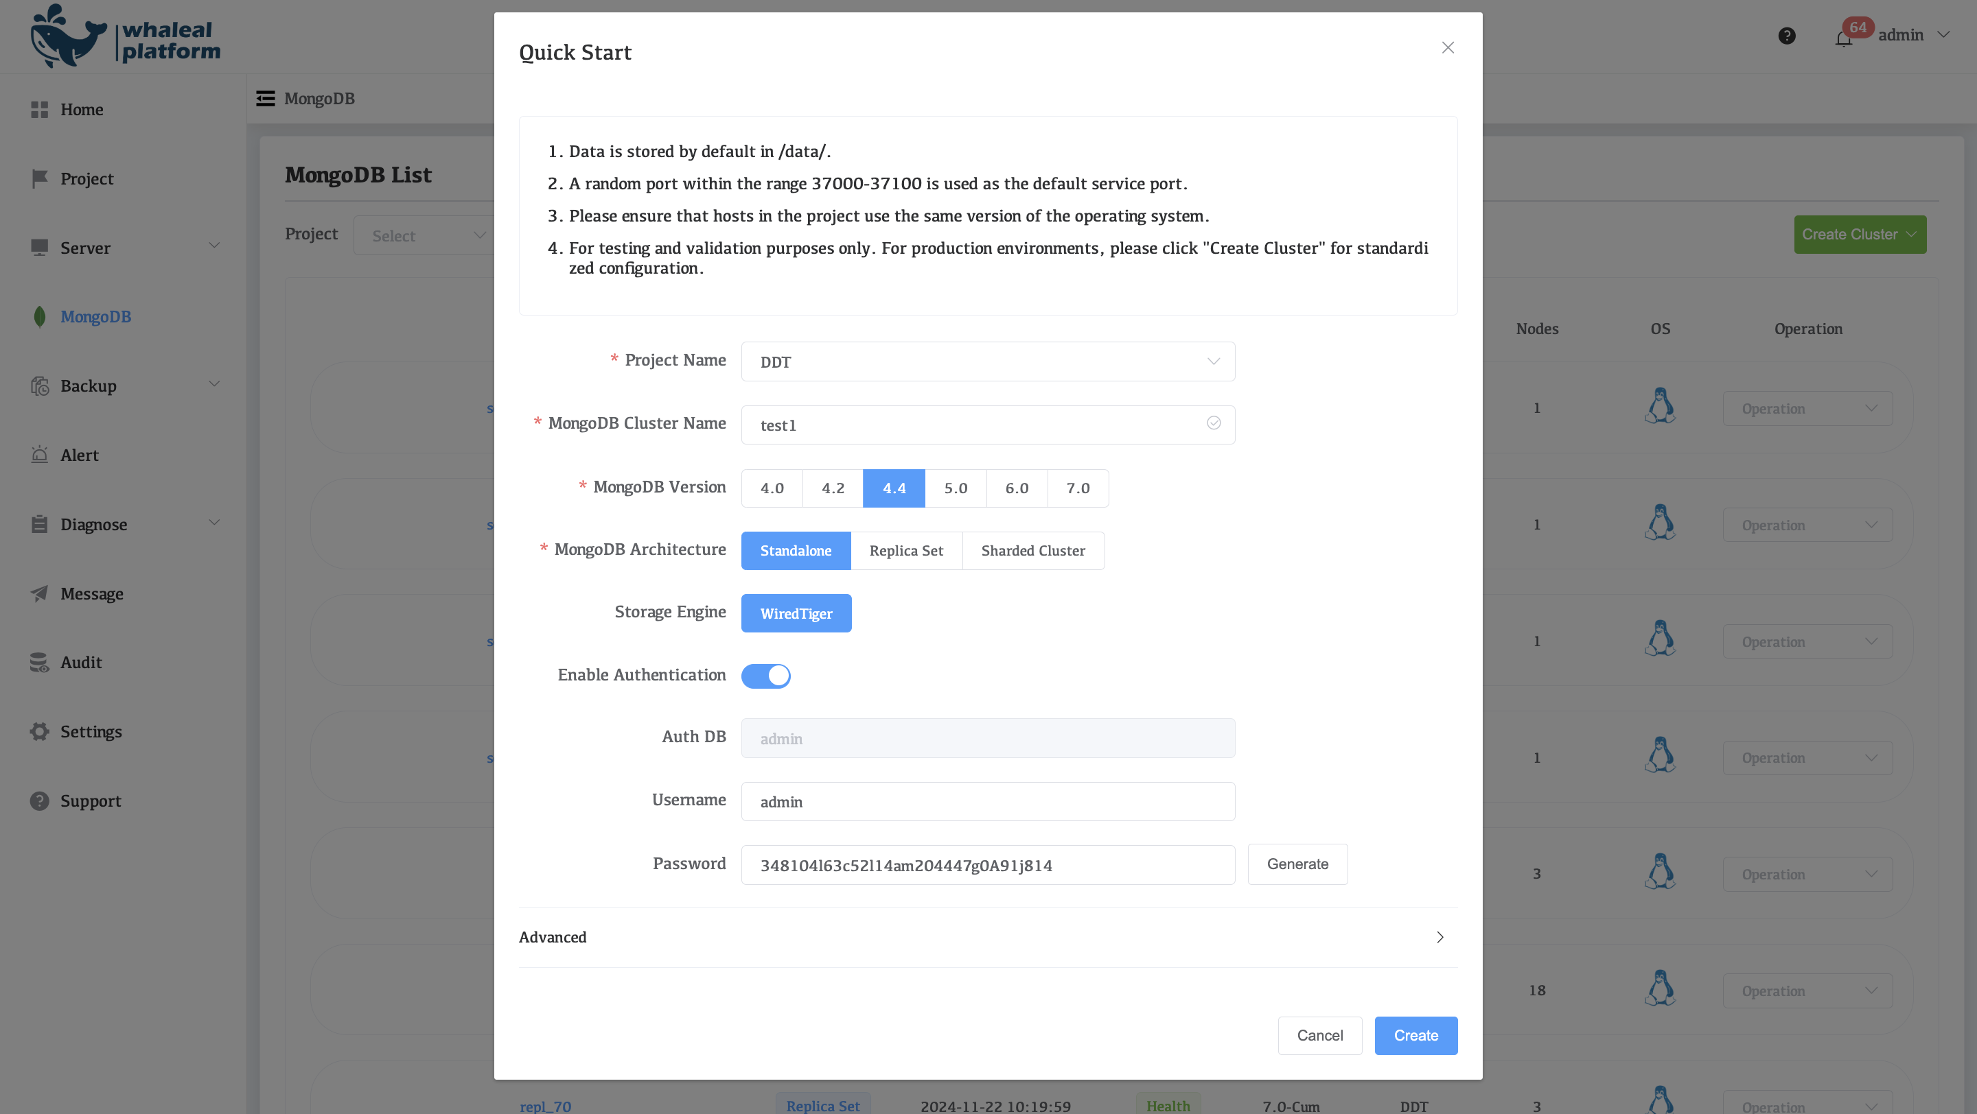Select the Backup icon in the sidebar

coord(39,386)
